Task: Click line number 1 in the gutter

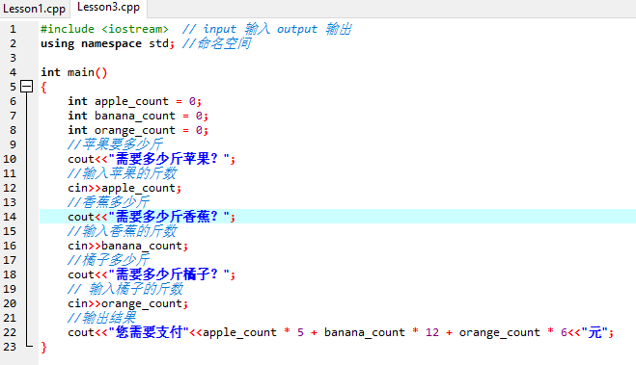Action: [13, 29]
